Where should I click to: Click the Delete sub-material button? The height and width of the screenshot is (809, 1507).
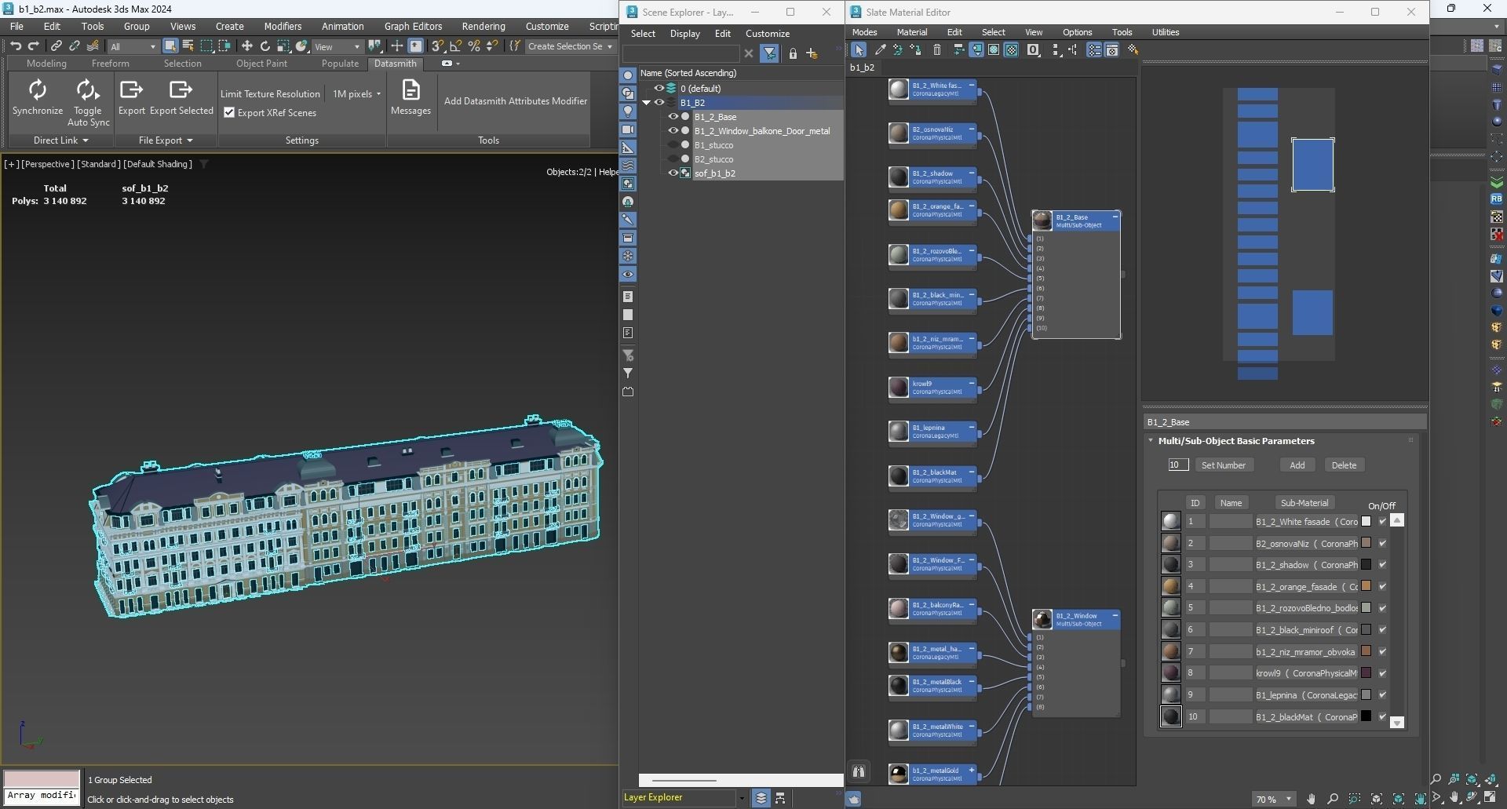[1343, 465]
